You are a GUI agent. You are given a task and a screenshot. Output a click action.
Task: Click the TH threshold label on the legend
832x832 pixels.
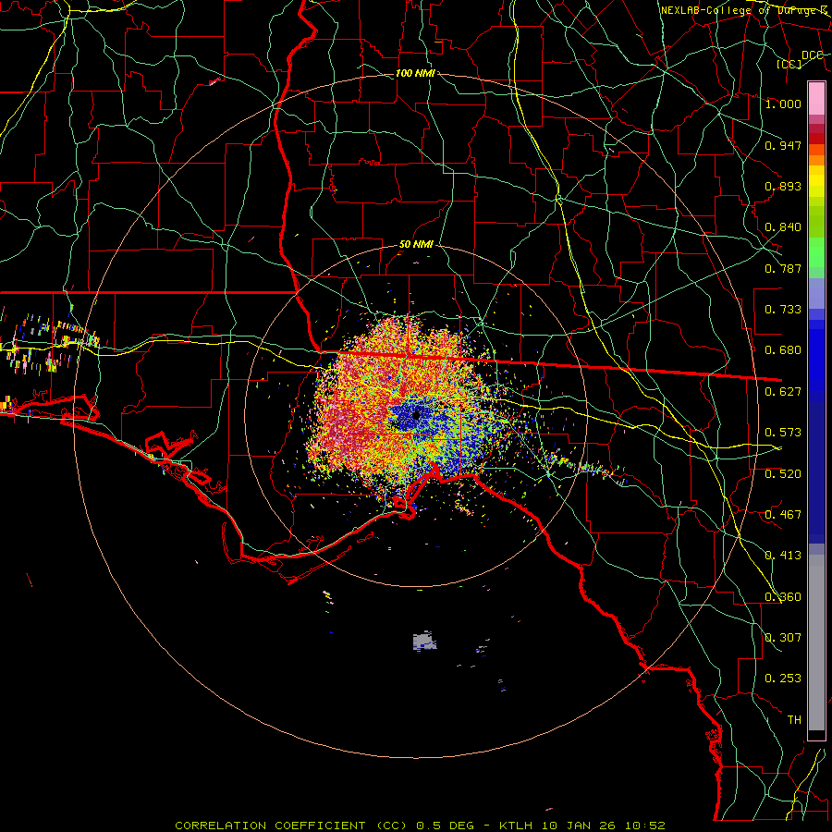click(794, 720)
